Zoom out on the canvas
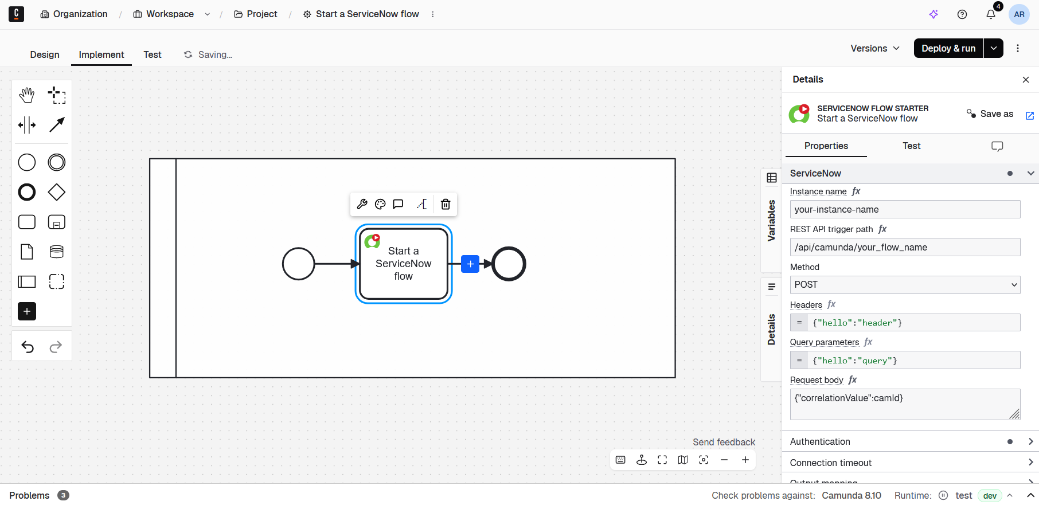The image size is (1039, 505). (724, 460)
